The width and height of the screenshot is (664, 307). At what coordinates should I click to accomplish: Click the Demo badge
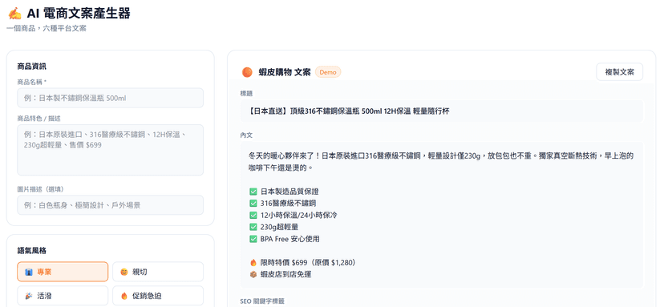[328, 72]
